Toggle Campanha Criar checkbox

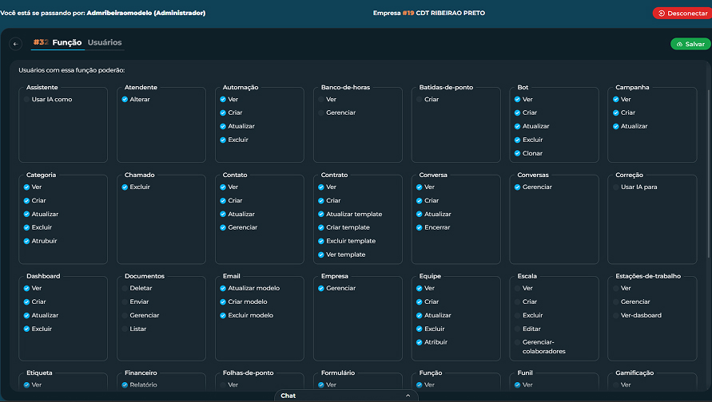[x=616, y=112]
